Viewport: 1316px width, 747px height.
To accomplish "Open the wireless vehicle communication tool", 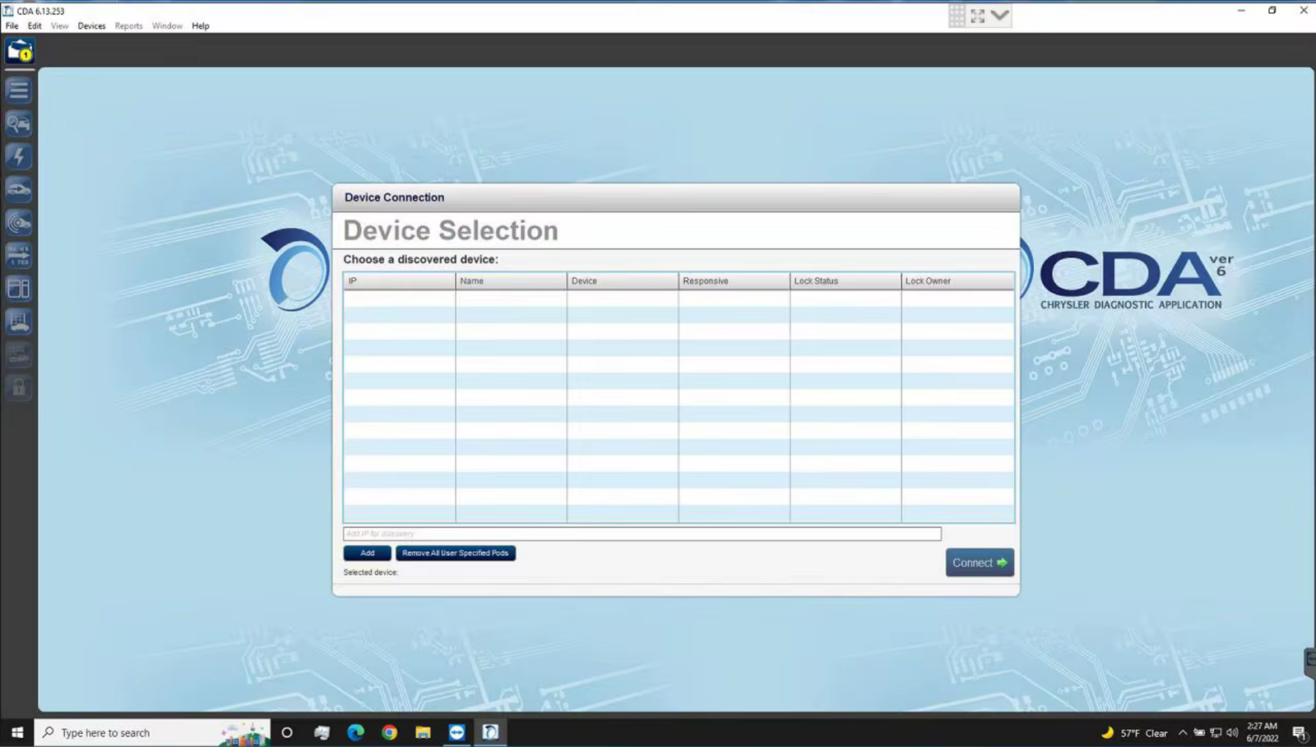I will [x=18, y=222].
